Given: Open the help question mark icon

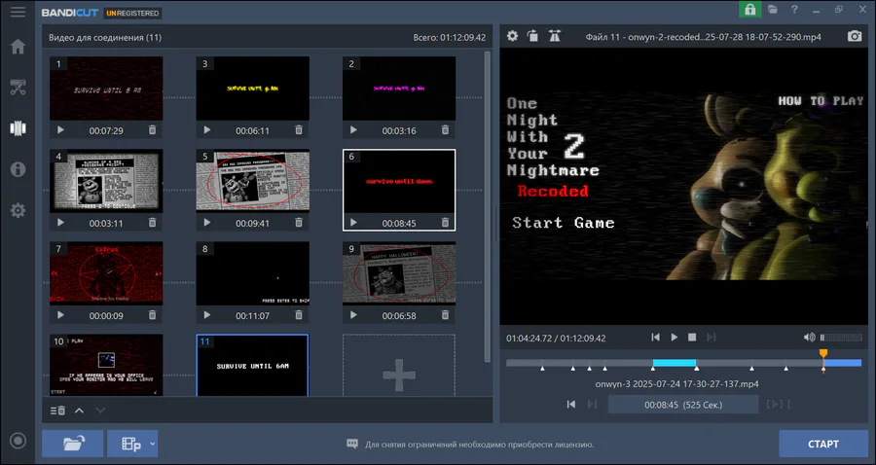Looking at the screenshot, I should coord(794,10).
